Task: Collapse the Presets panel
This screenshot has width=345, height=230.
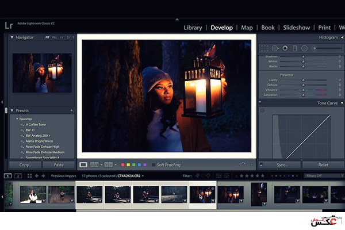Action: click(12, 110)
